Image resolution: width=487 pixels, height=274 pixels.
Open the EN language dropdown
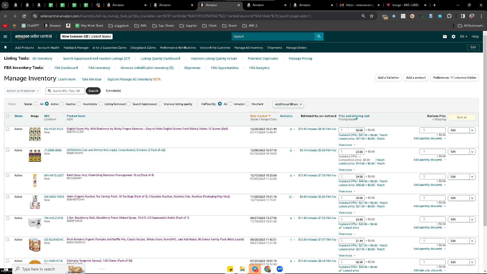coord(464,37)
